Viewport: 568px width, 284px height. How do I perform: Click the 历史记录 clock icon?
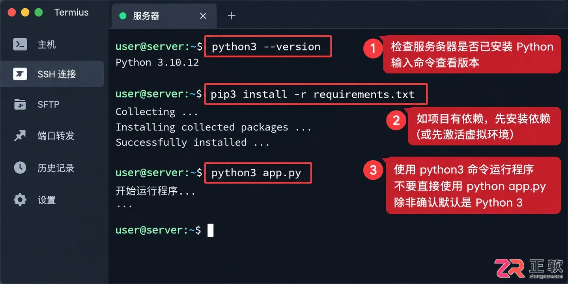click(x=20, y=168)
